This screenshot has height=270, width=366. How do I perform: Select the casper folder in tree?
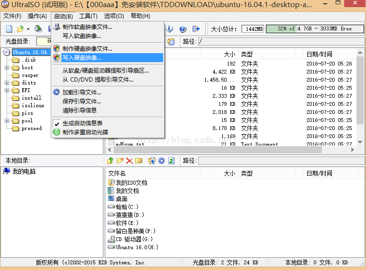coord(30,75)
